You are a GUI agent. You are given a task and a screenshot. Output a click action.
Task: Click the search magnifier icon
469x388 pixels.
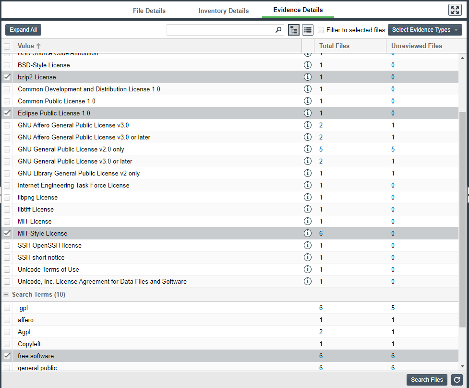278,30
